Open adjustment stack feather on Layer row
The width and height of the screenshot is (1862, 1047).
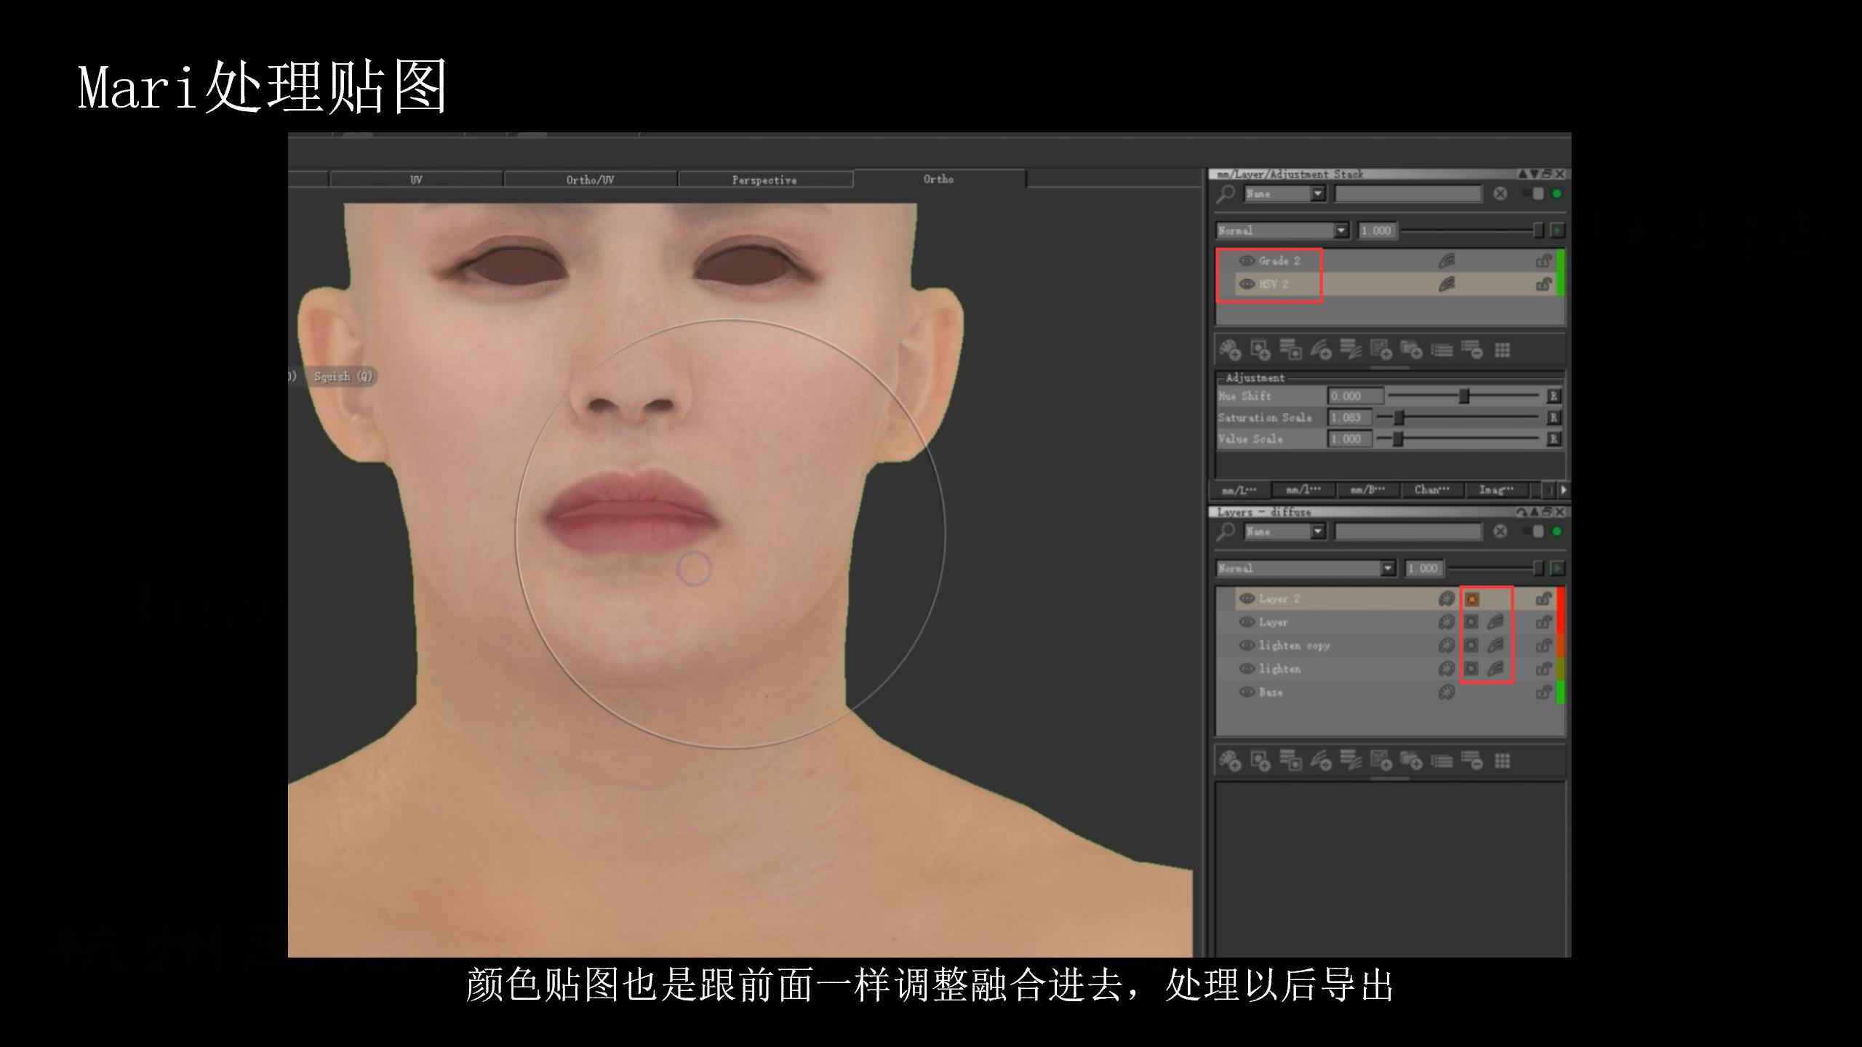[1496, 622]
